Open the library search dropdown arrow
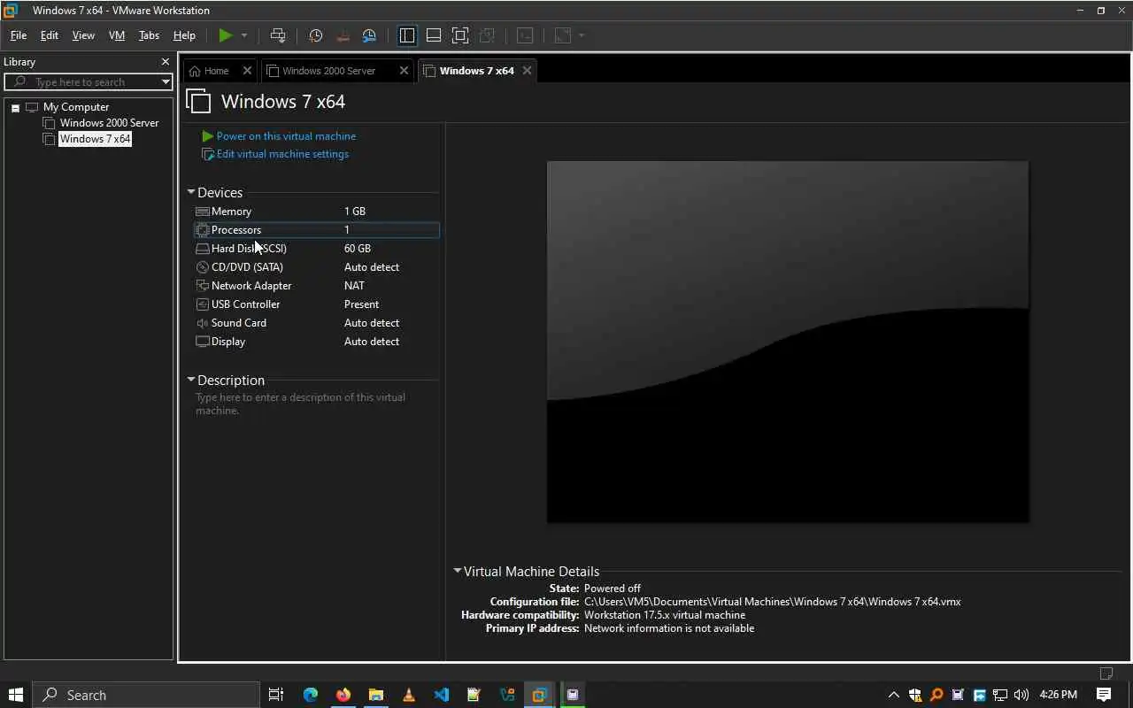This screenshot has height=708, width=1133. [166, 81]
